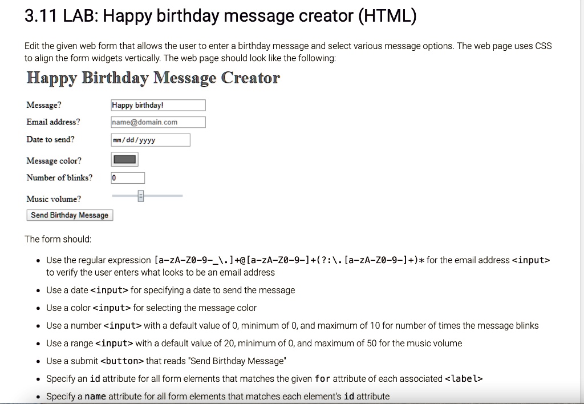Viewport: 584px width, 404px height.
Task: Open the message color picker swatch
Action: (124, 159)
